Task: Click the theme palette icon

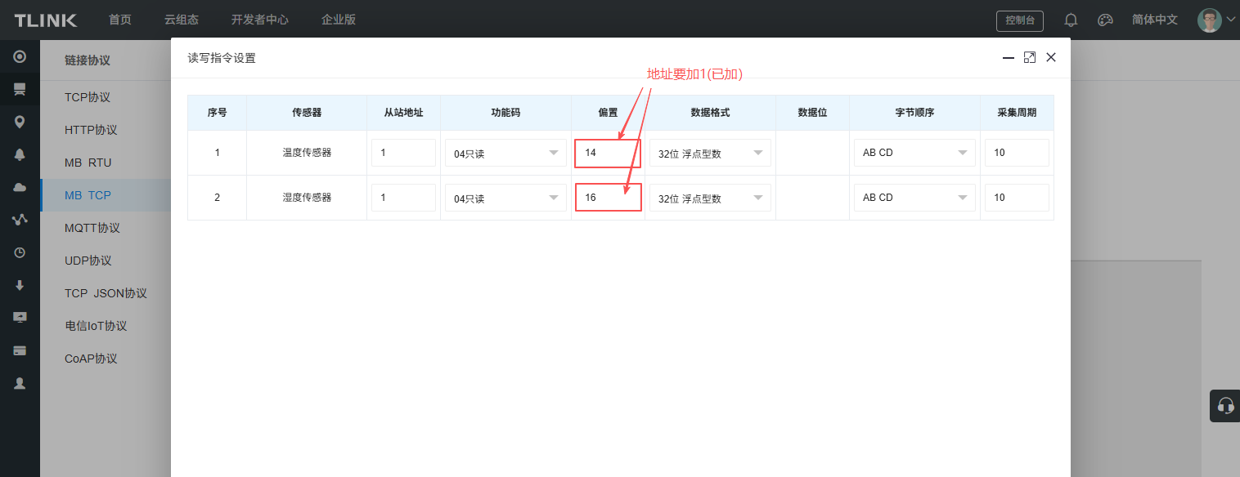Action: click(x=1105, y=20)
